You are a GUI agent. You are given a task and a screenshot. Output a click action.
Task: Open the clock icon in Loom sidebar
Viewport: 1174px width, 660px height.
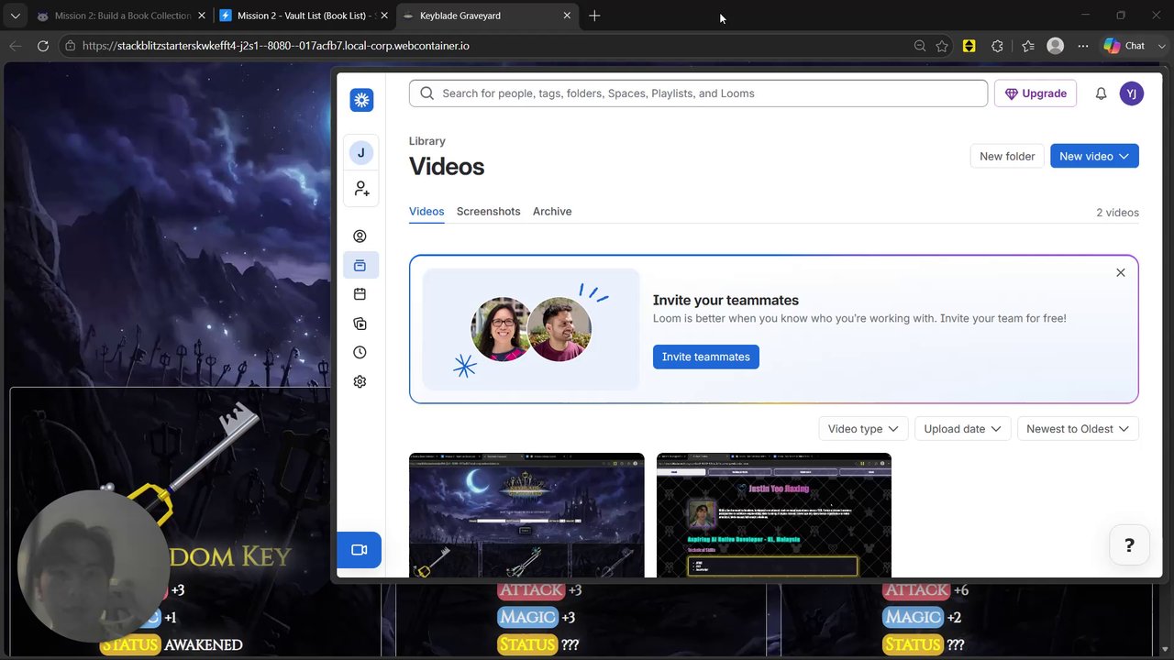tap(360, 353)
